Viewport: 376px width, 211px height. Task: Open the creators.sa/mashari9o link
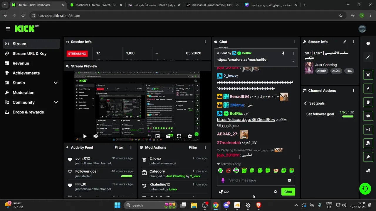241,59
